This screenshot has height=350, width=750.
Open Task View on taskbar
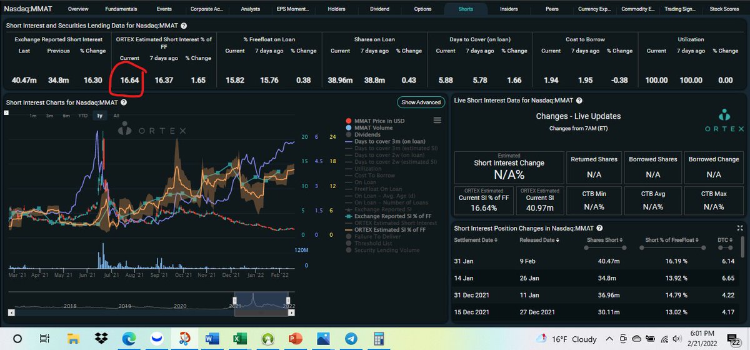(45, 339)
